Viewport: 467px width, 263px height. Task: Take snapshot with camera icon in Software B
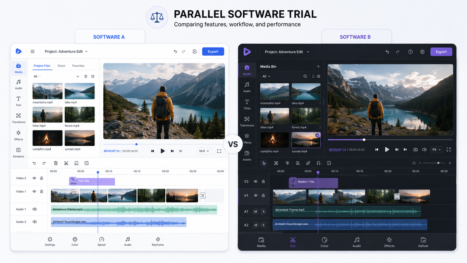[x=415, y=150]
